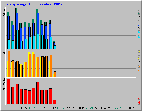Select the cyan Pages bar for day 9
This screenshot has width=142, height=111.
[x=42, y=42]
